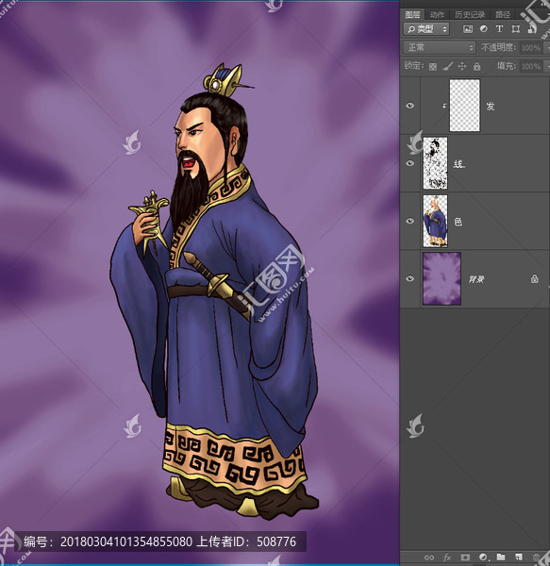Lock layer position move icon

(x=462, y=66)
